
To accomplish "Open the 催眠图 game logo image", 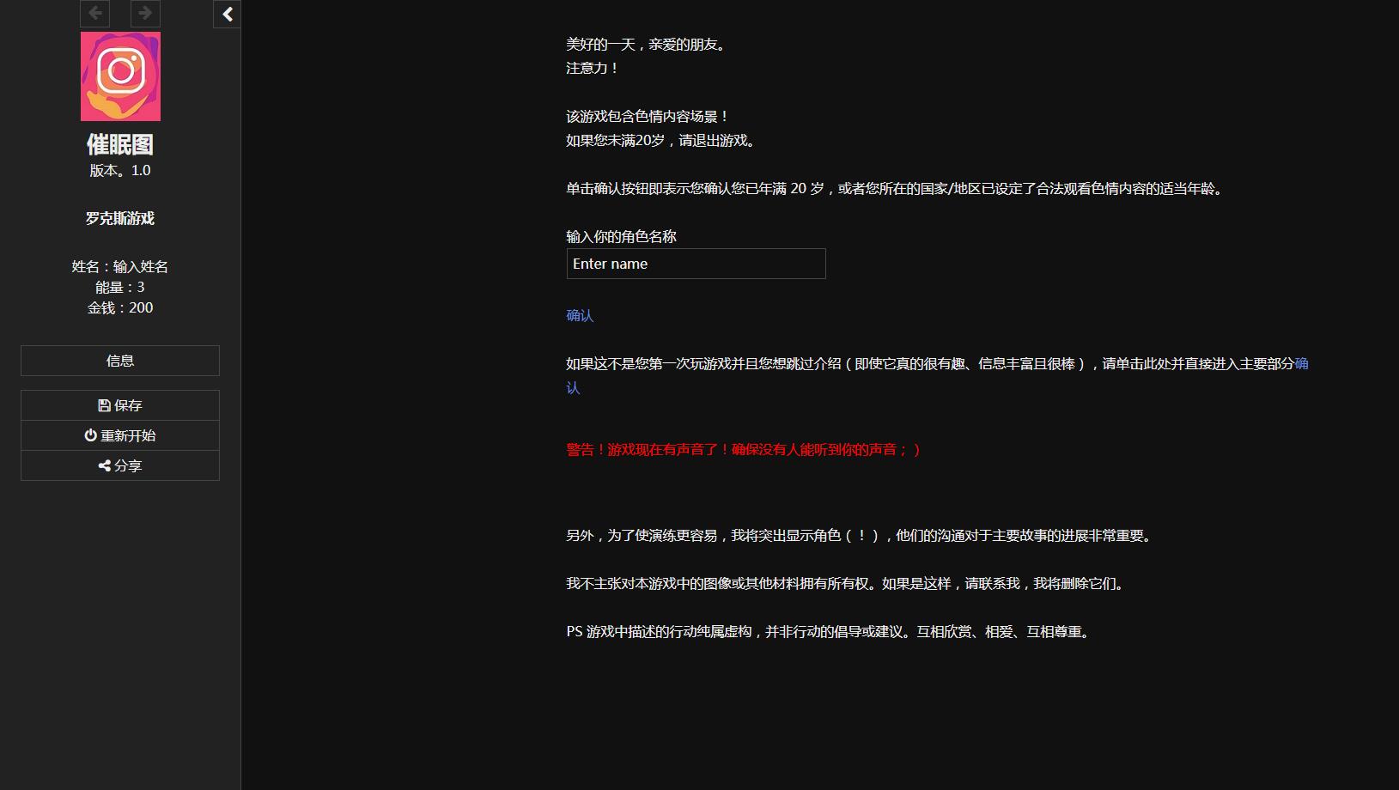I will (120, 76).
